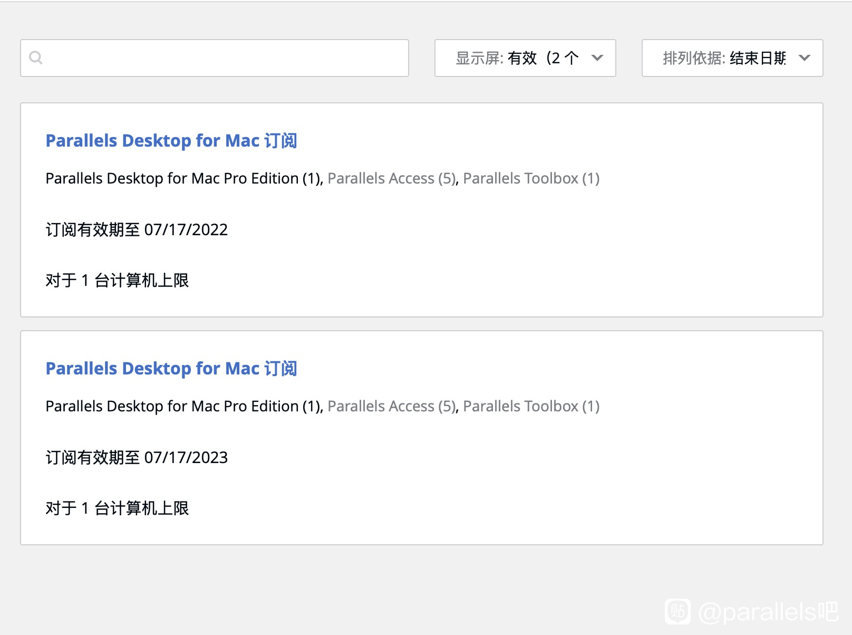Open subscription title expiring 07/17/2022

point(171,141)
